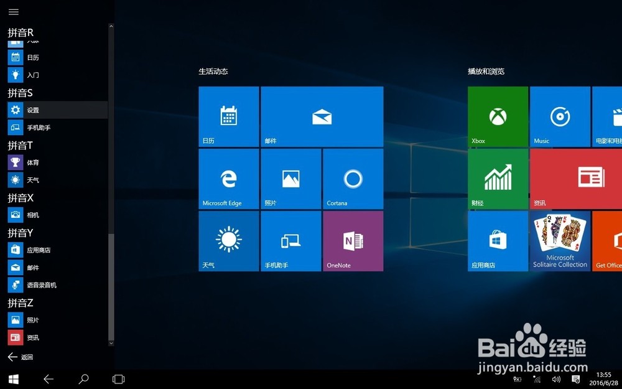Open the 手机助手 phone companion tile
This screenshot has height=389, width=622.
click(x=291, y=241)
